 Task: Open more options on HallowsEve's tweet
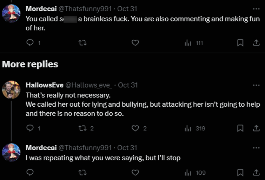pyautogui.click(x=256, y=85)
